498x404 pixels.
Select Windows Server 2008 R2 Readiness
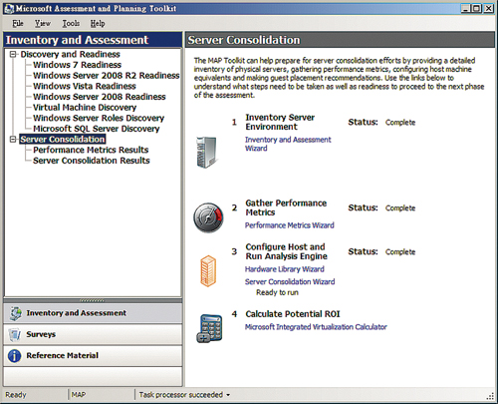[x=107, y=75]
